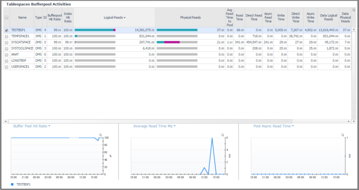Sort by the Logical Reads column header
Screen dimensions: 359x190
[114, 18]
